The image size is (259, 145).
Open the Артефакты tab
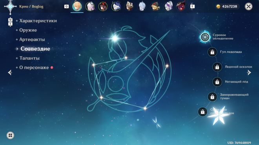tap(32, 39)
